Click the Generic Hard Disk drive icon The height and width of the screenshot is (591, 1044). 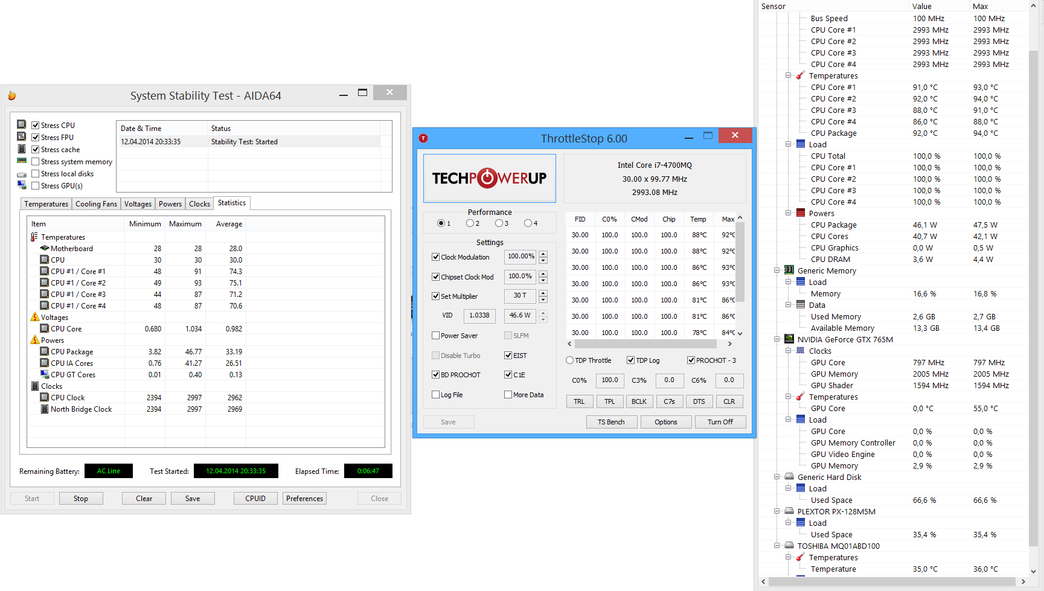[x=789, y=477]
